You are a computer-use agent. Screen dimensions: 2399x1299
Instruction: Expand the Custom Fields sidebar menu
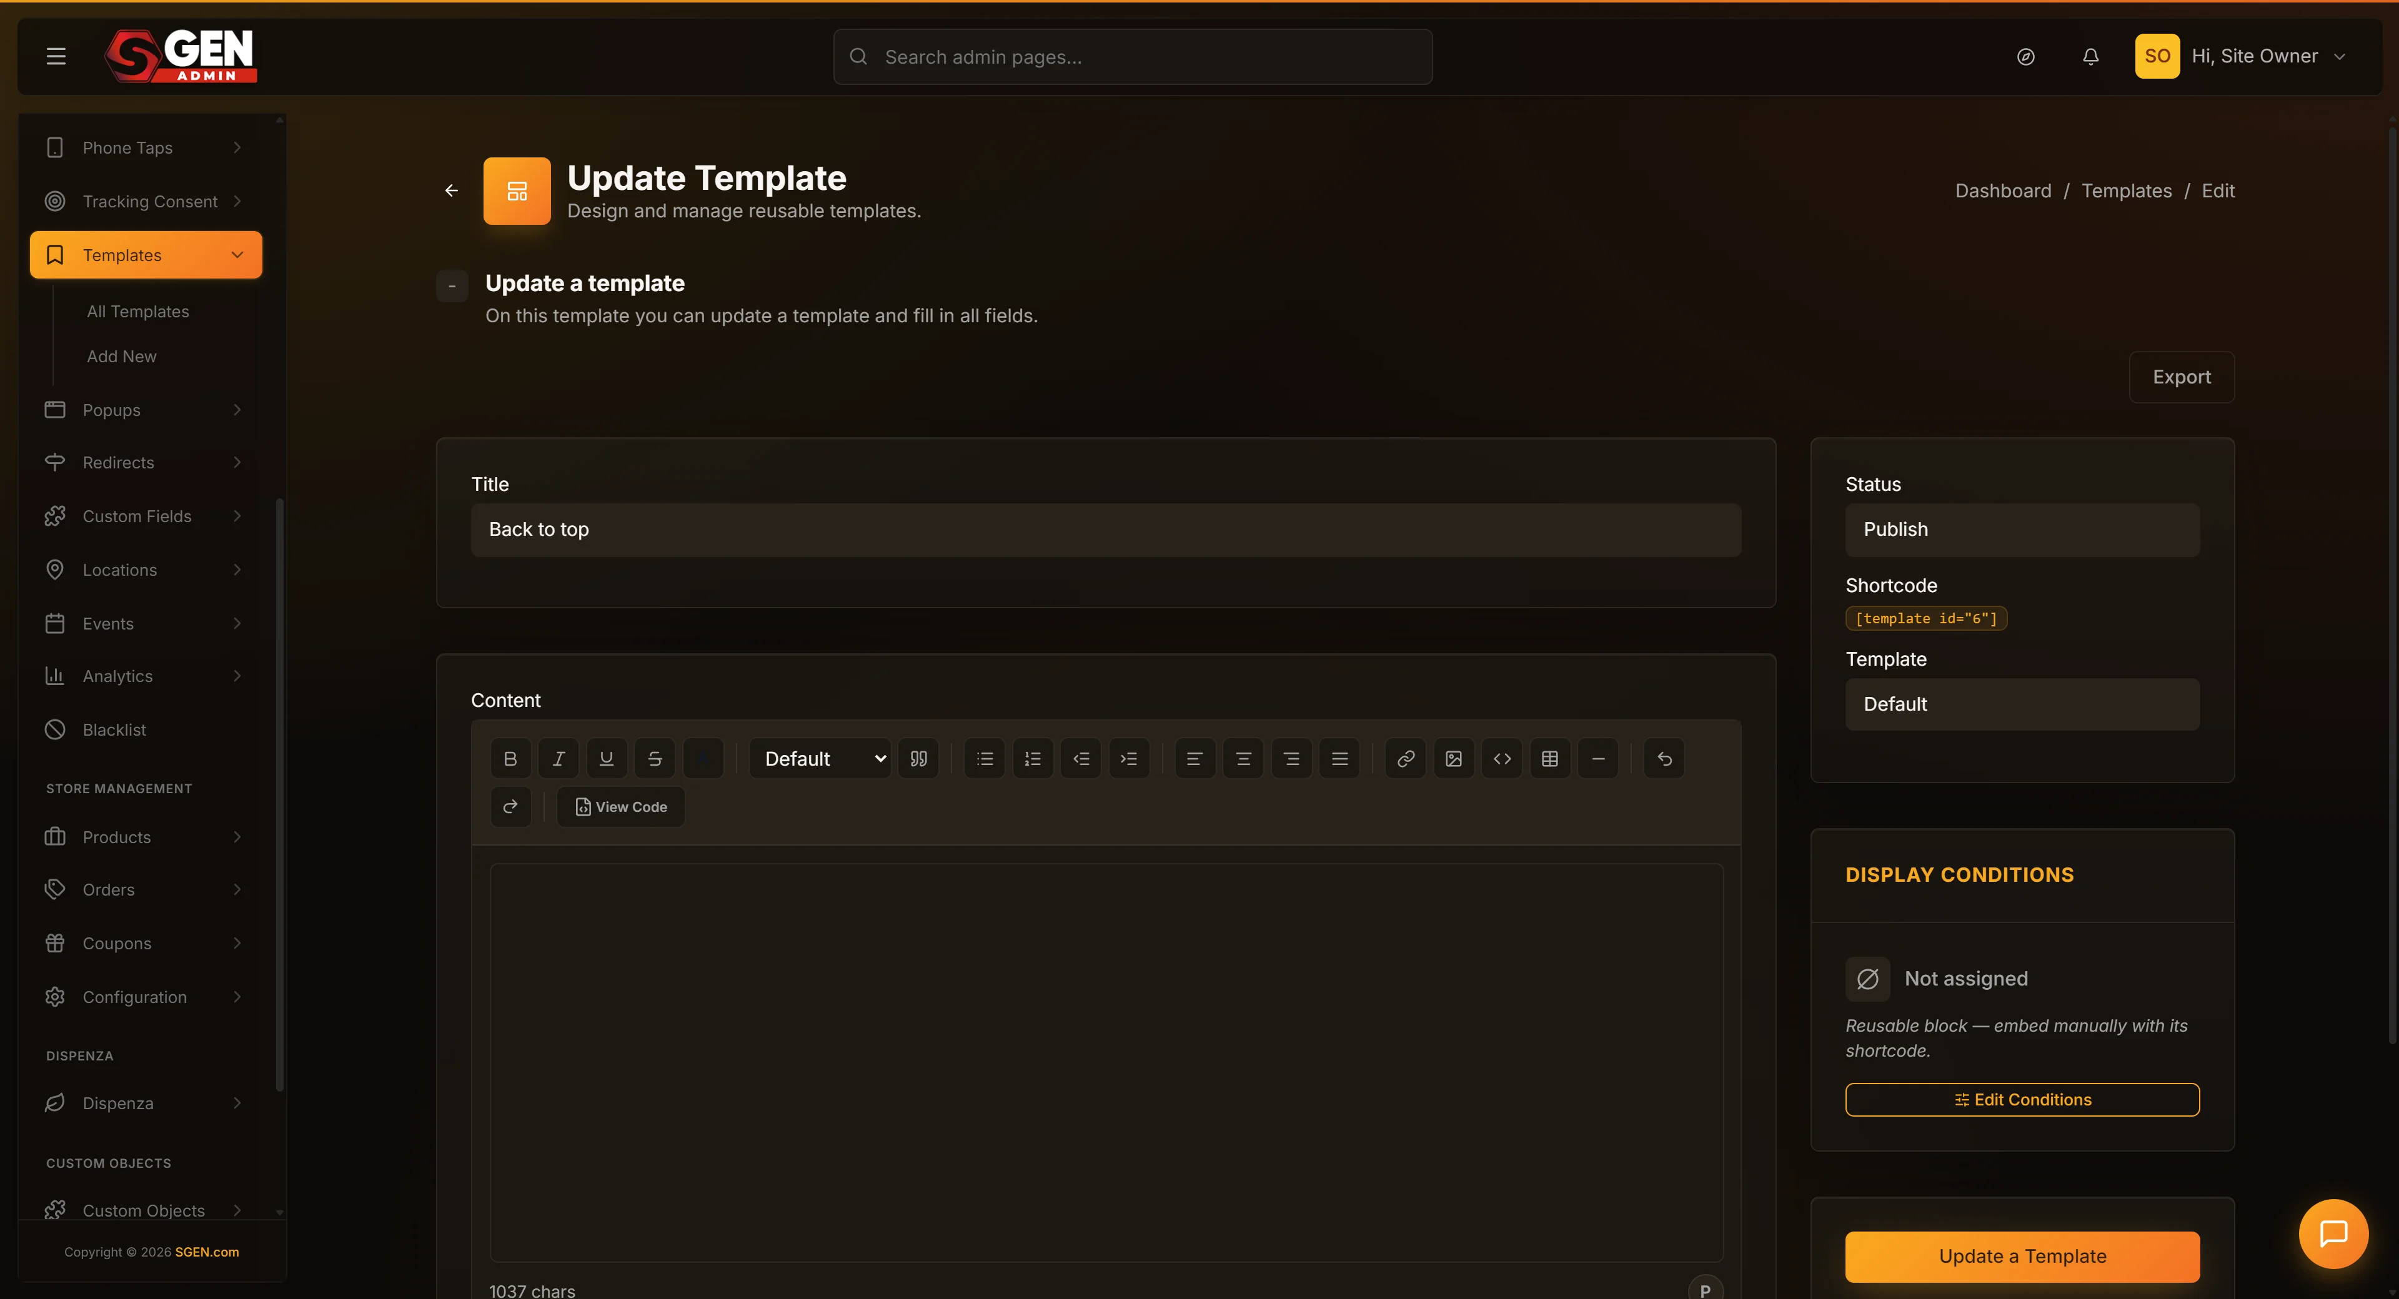(146, 516)
